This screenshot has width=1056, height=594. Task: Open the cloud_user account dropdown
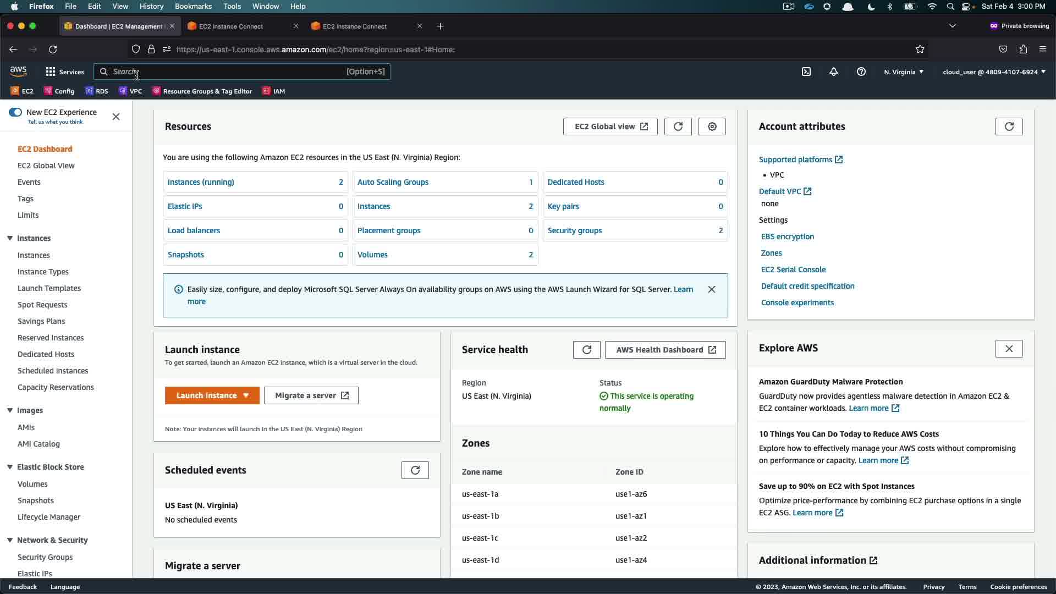coord(994,72)
